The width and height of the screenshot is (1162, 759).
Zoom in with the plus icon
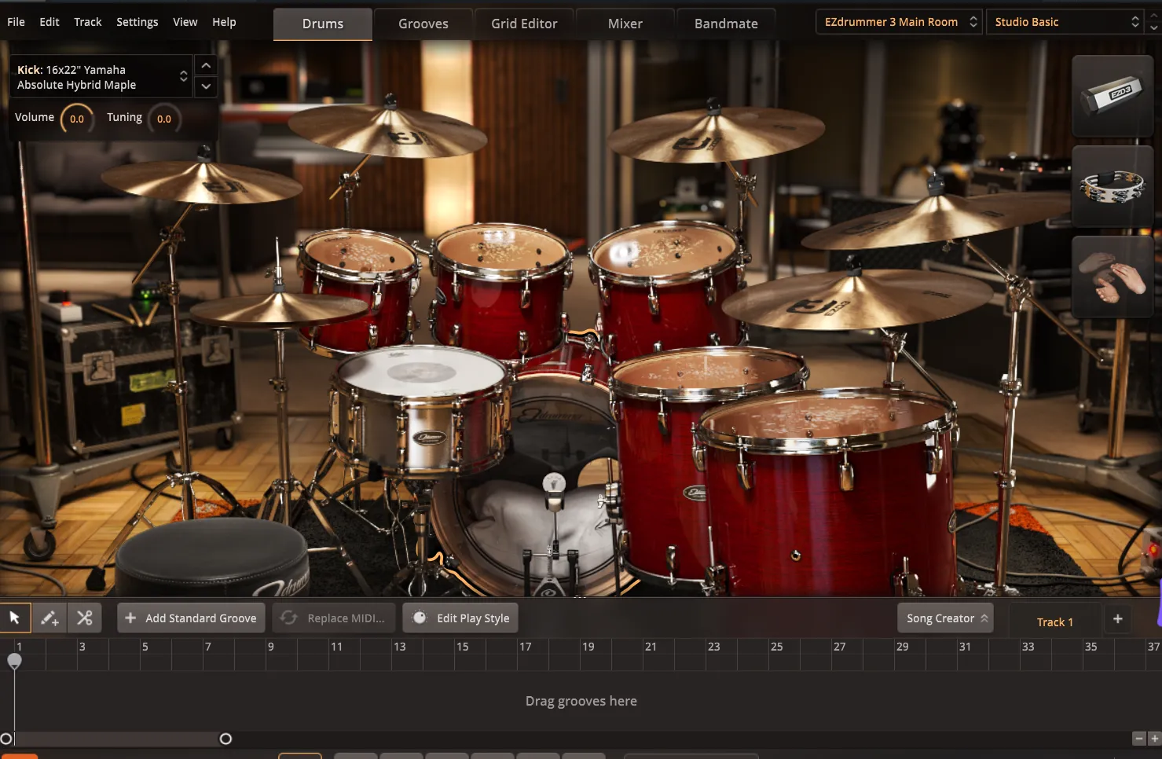pyautogui.click(x=1155, y=739)
